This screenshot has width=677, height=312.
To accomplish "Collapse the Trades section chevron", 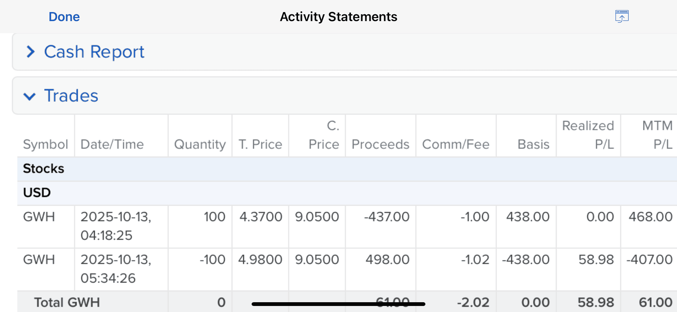I will click(x=29, y=96).
